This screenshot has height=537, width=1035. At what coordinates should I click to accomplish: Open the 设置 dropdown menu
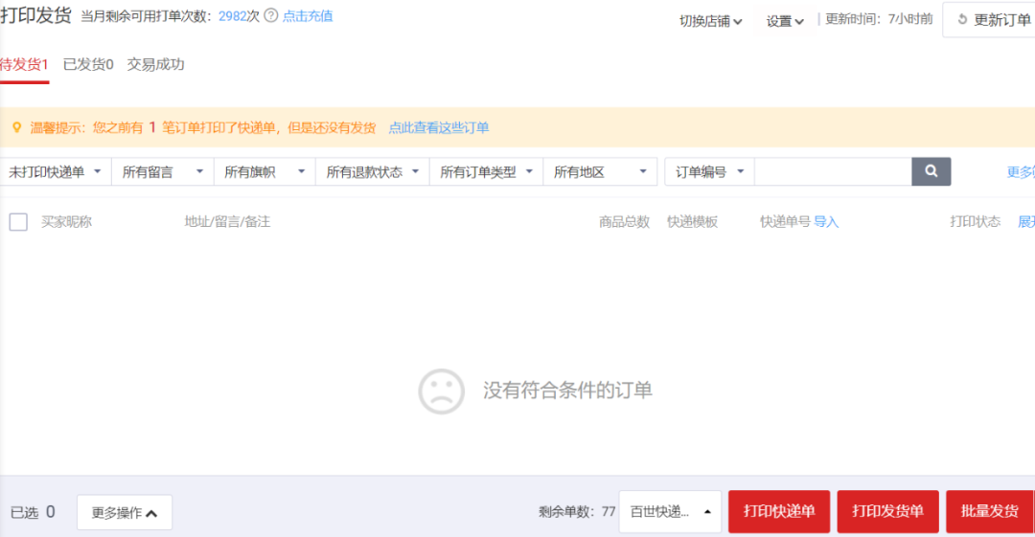click(785, 21)
